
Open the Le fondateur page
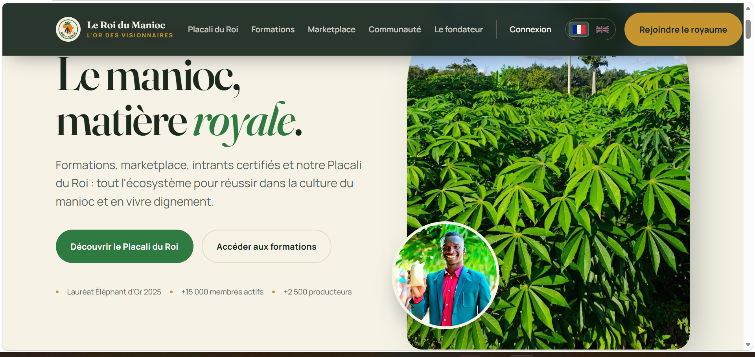pyautogui.click(x=459, y=29)
